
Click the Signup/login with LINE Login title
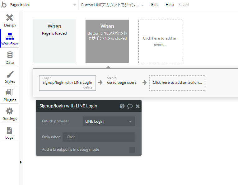68,106
